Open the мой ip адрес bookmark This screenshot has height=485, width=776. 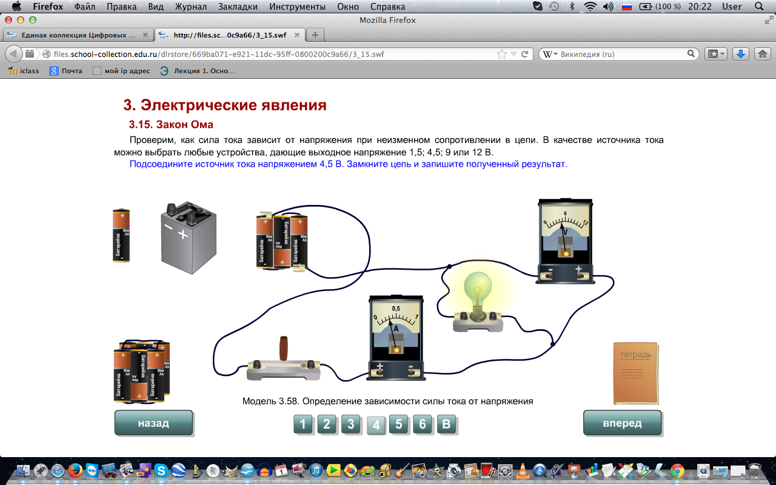121,71
